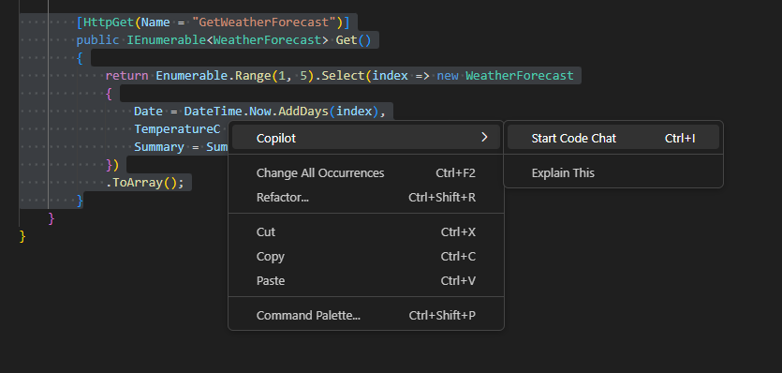Image resolution: width=782 pixels, height=373 pixels.
Task: Click the Select method call
Action: [x=344, y=76]
